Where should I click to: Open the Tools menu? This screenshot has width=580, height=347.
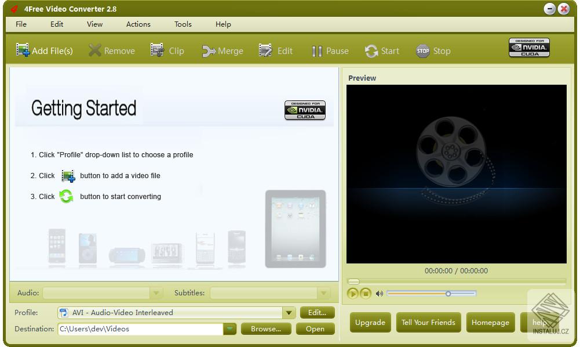(x=183, y=24)
